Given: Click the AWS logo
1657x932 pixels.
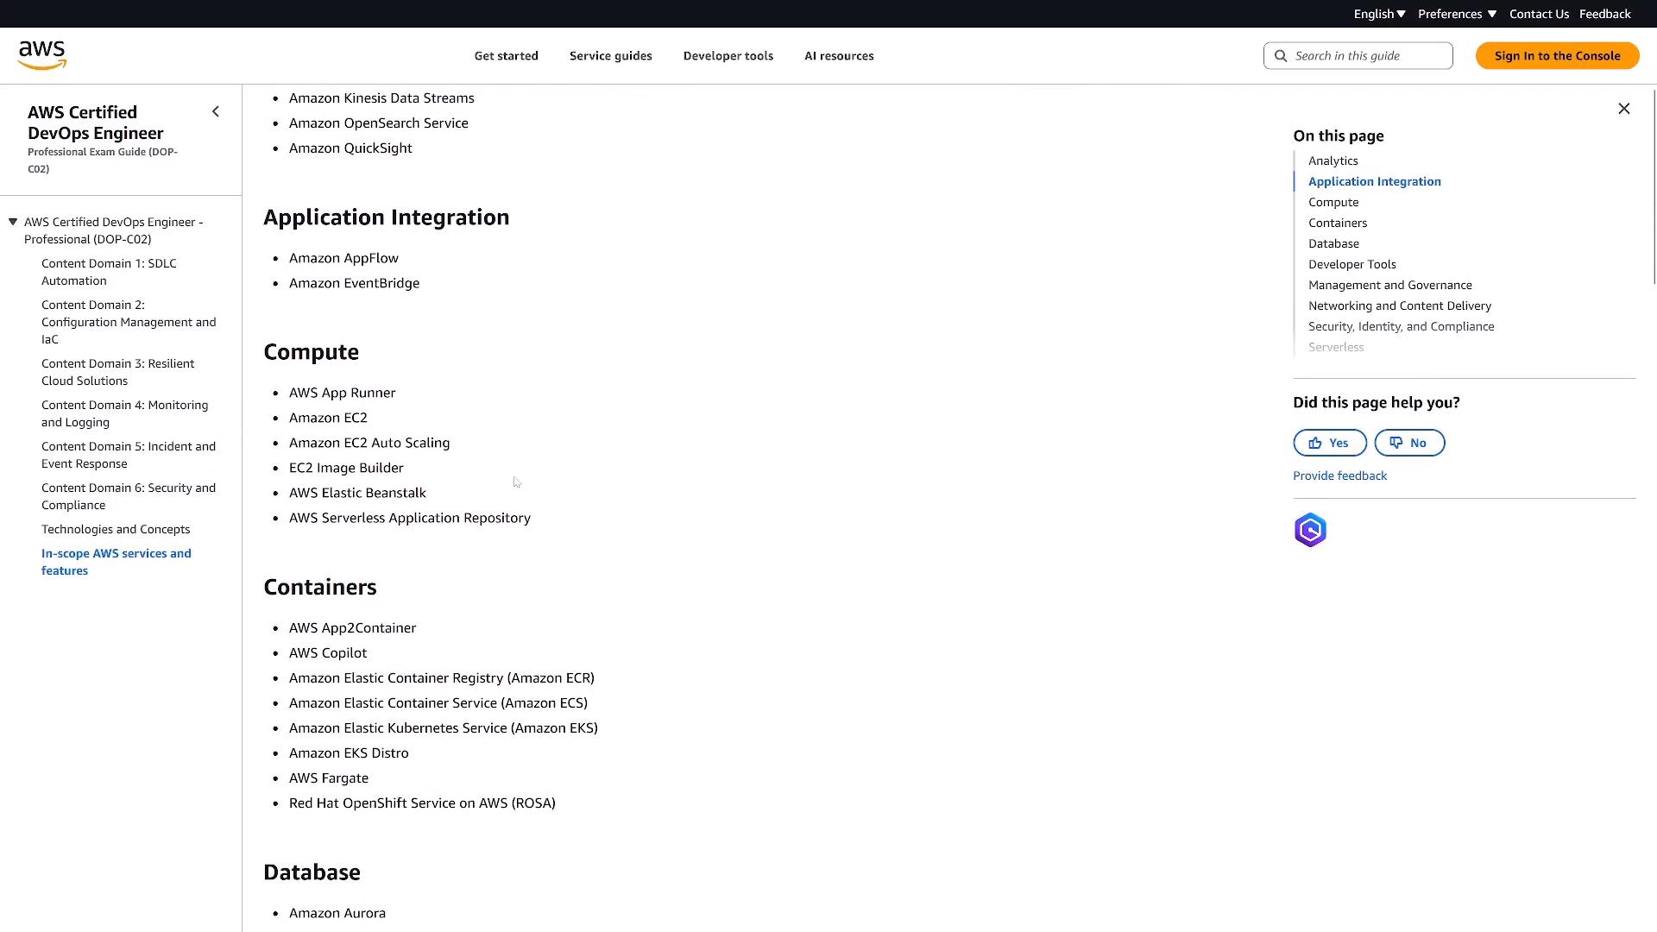Looking at the screenshot, I should (41, 55).
